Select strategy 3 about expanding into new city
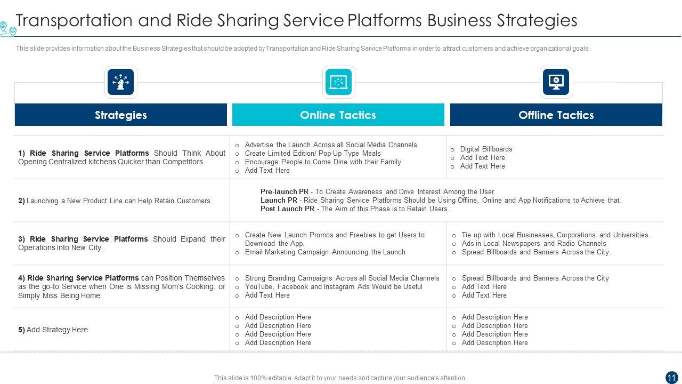This screenshot has height=384, width=682. [121, 243]
